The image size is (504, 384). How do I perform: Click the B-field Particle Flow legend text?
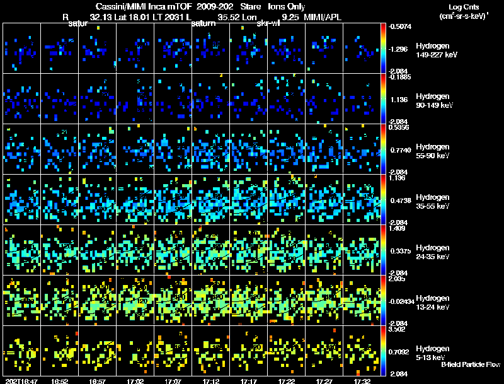470,364
